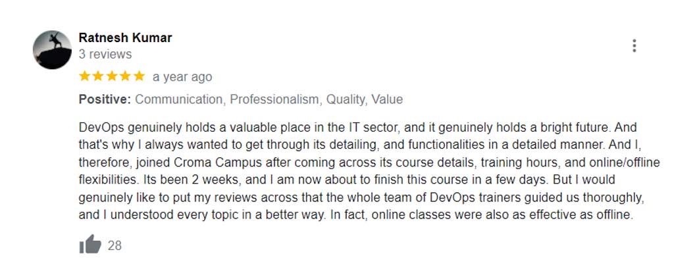Image resolution: width=697 pixels, height=279 pixels.
Task: Click the first yellow rating star
Action: pyautogui.click(x=85, y=76)
